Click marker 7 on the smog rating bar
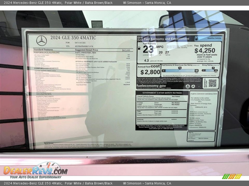Screen dimensions: 249x186 213,68
